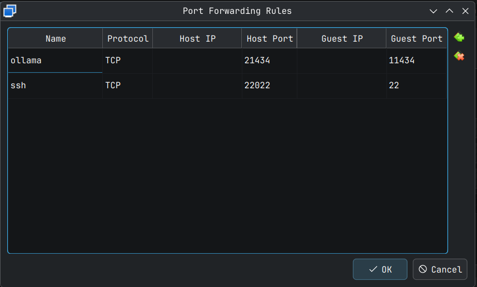Click the add new port forwarding rule icon
The width and height of the screenshot is (477, 287).
(459, 38)
